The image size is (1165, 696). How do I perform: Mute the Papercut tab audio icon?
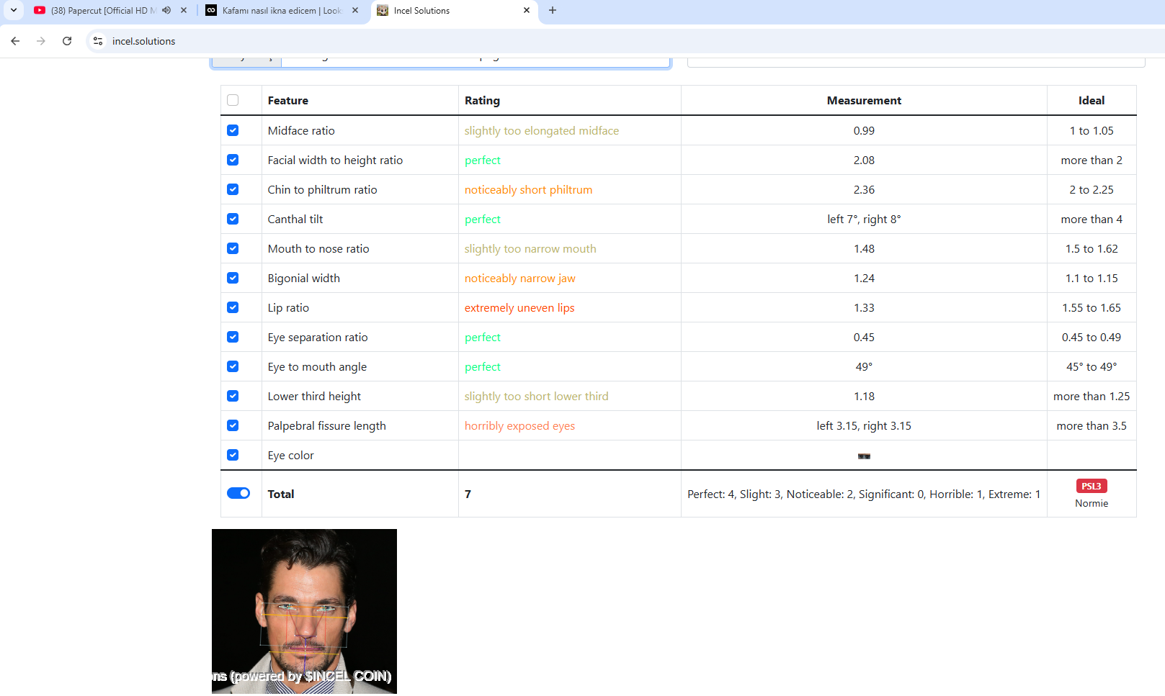pyautogui.click(x=166, y=10)
